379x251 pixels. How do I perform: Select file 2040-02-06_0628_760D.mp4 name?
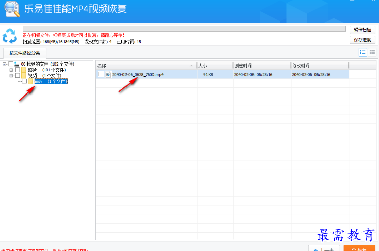(x=138, y=75)
